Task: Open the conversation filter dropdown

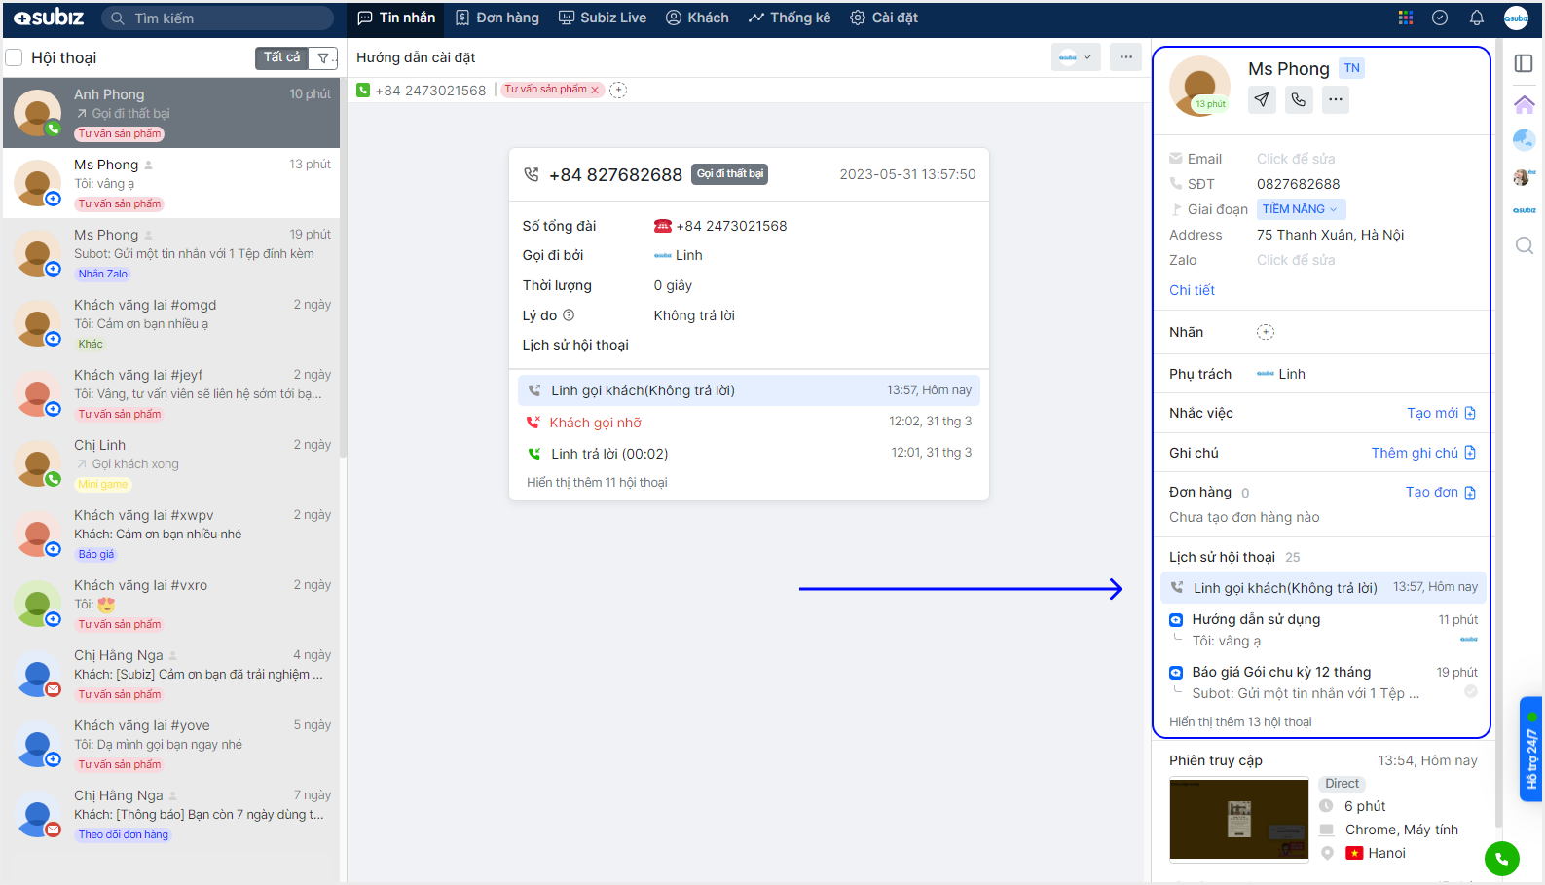Action: tap(323, 57)
